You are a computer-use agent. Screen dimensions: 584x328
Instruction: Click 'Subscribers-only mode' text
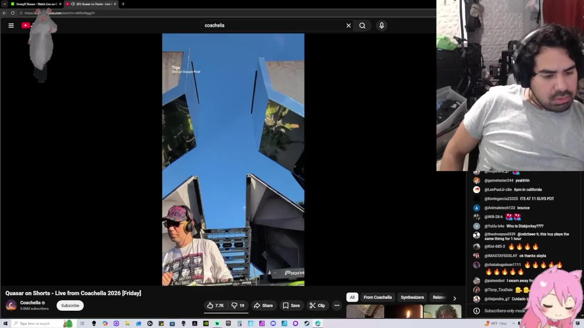coord(505,311)
